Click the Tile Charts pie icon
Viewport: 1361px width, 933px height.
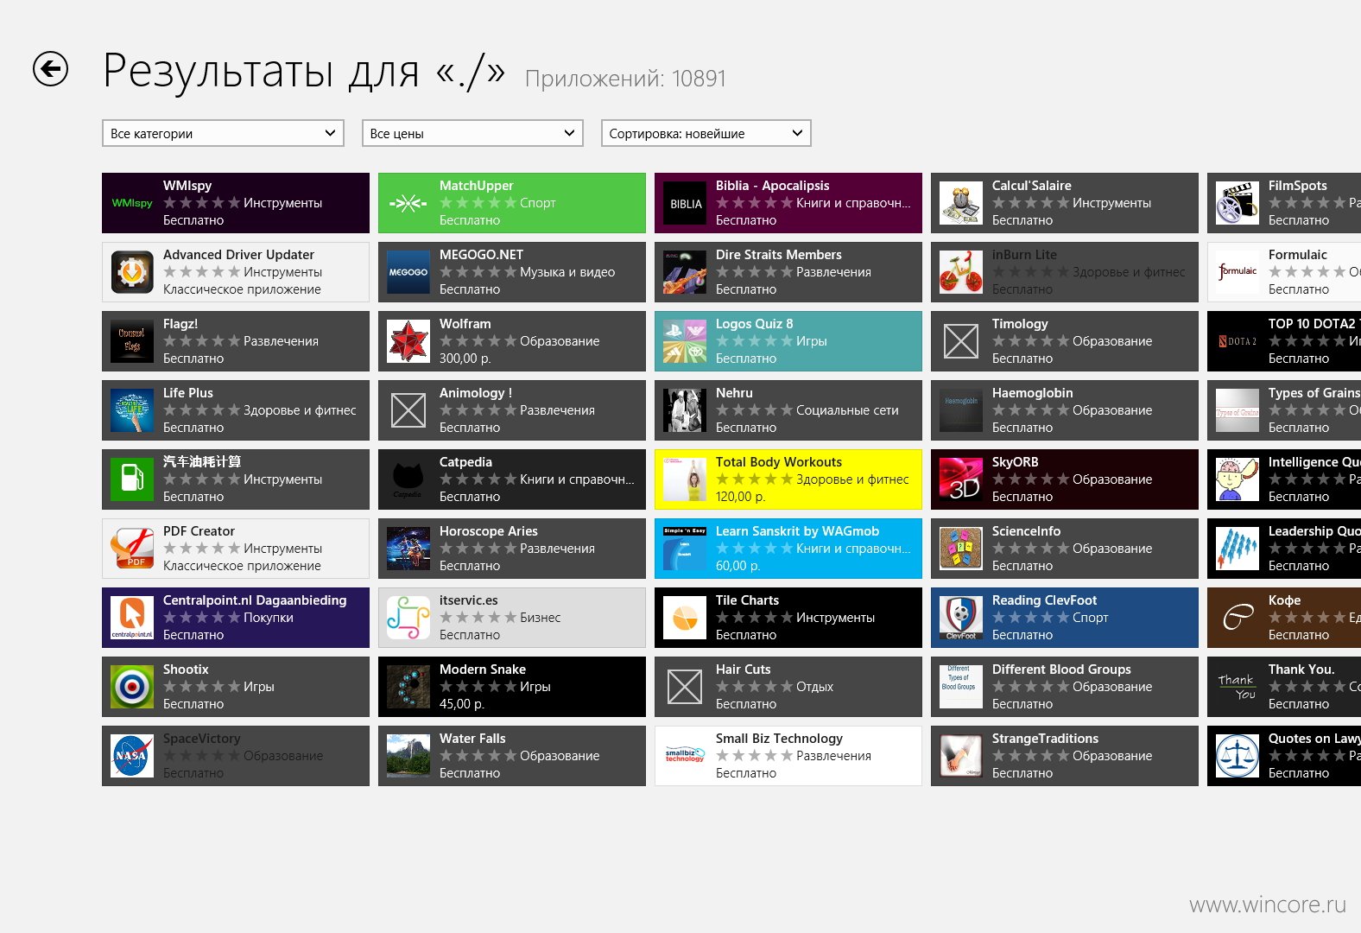point(685,618)
